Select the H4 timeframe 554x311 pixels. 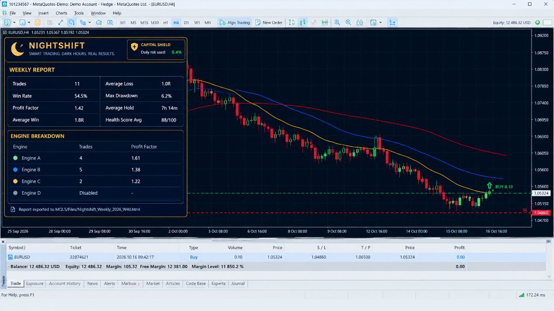coord(176,22)
